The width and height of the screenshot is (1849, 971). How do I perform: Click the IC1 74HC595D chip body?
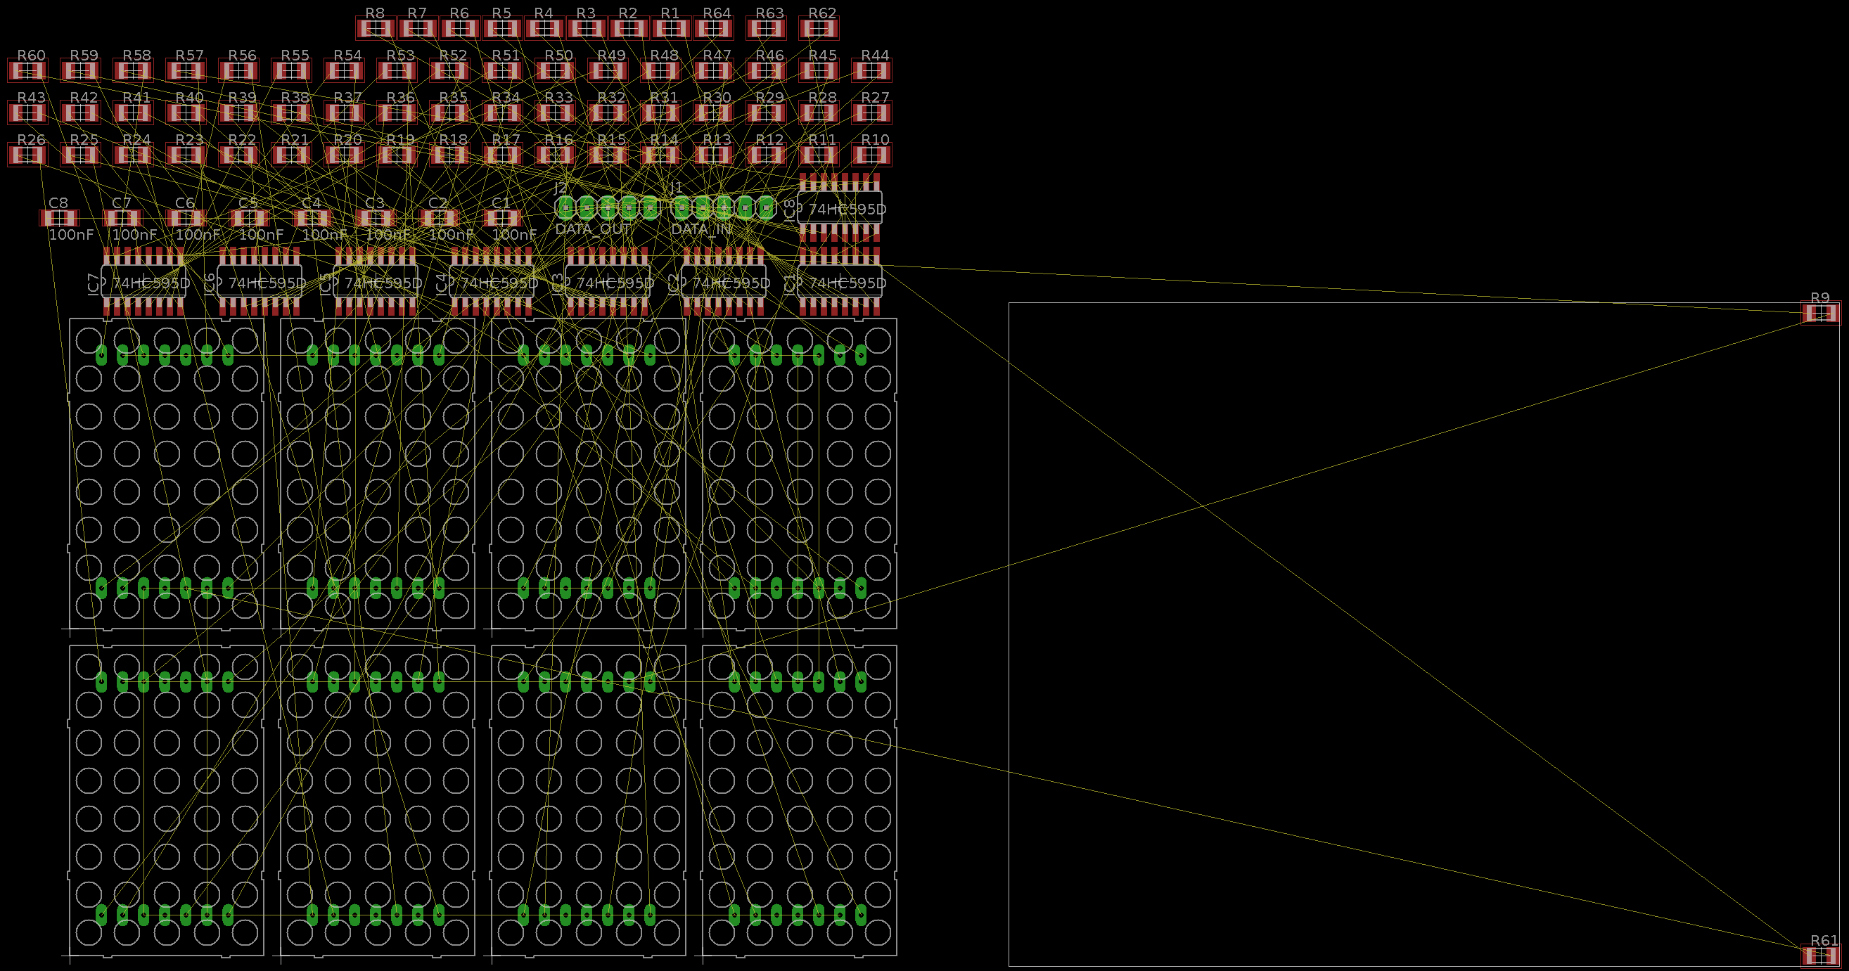coord(840,282)
